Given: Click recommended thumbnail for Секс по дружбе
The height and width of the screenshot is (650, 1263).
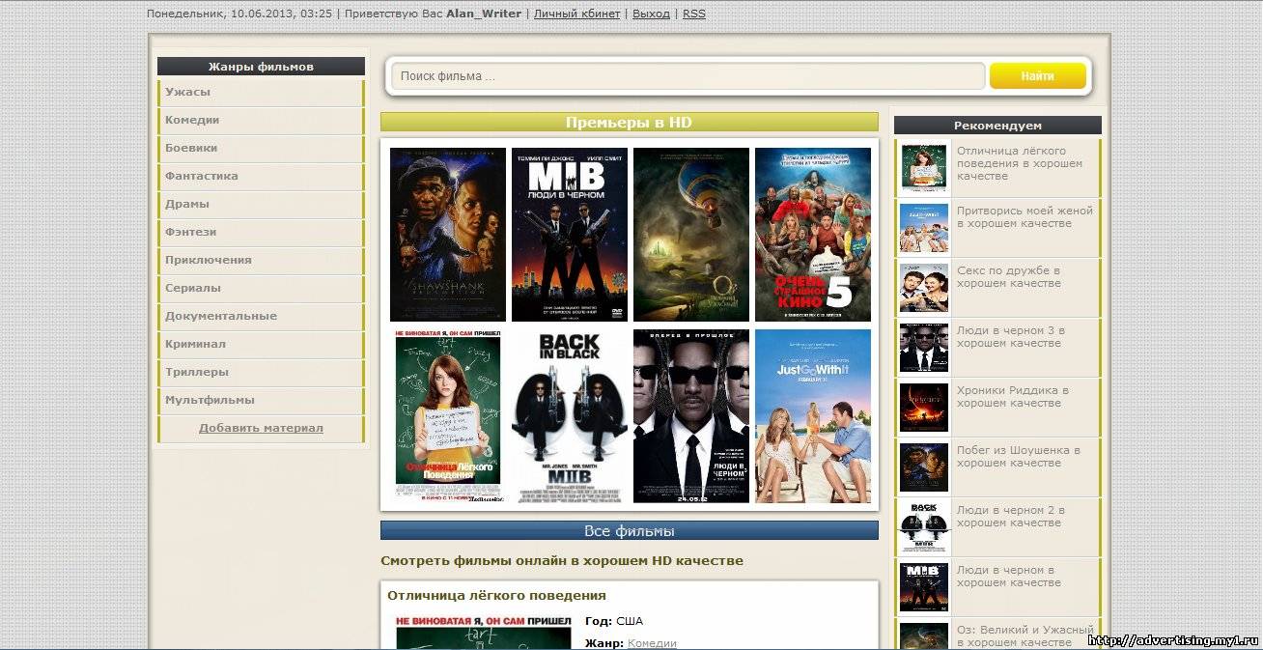Looking at the screenshot, I should [924, 288].
